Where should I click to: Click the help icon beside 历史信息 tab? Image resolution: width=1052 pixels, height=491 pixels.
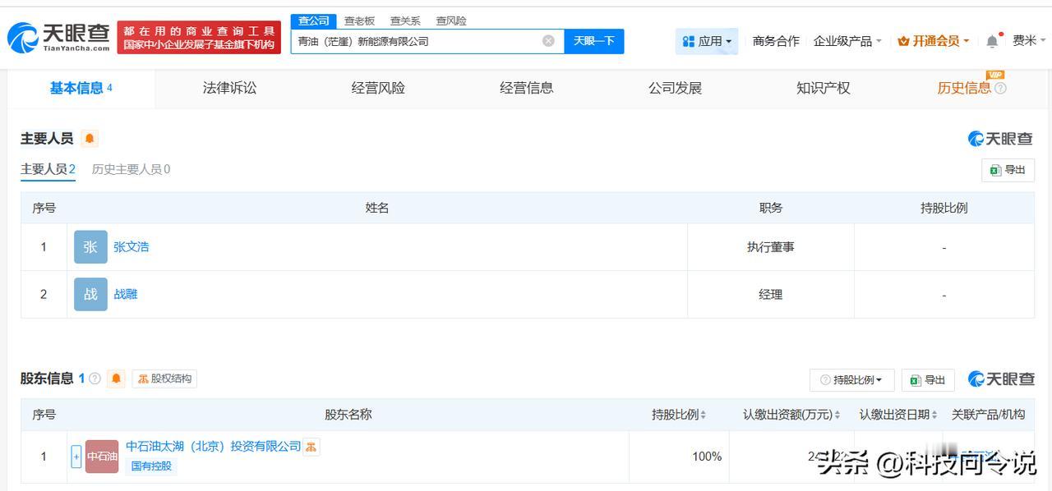pyautogui.click(x=1000, y=89)
